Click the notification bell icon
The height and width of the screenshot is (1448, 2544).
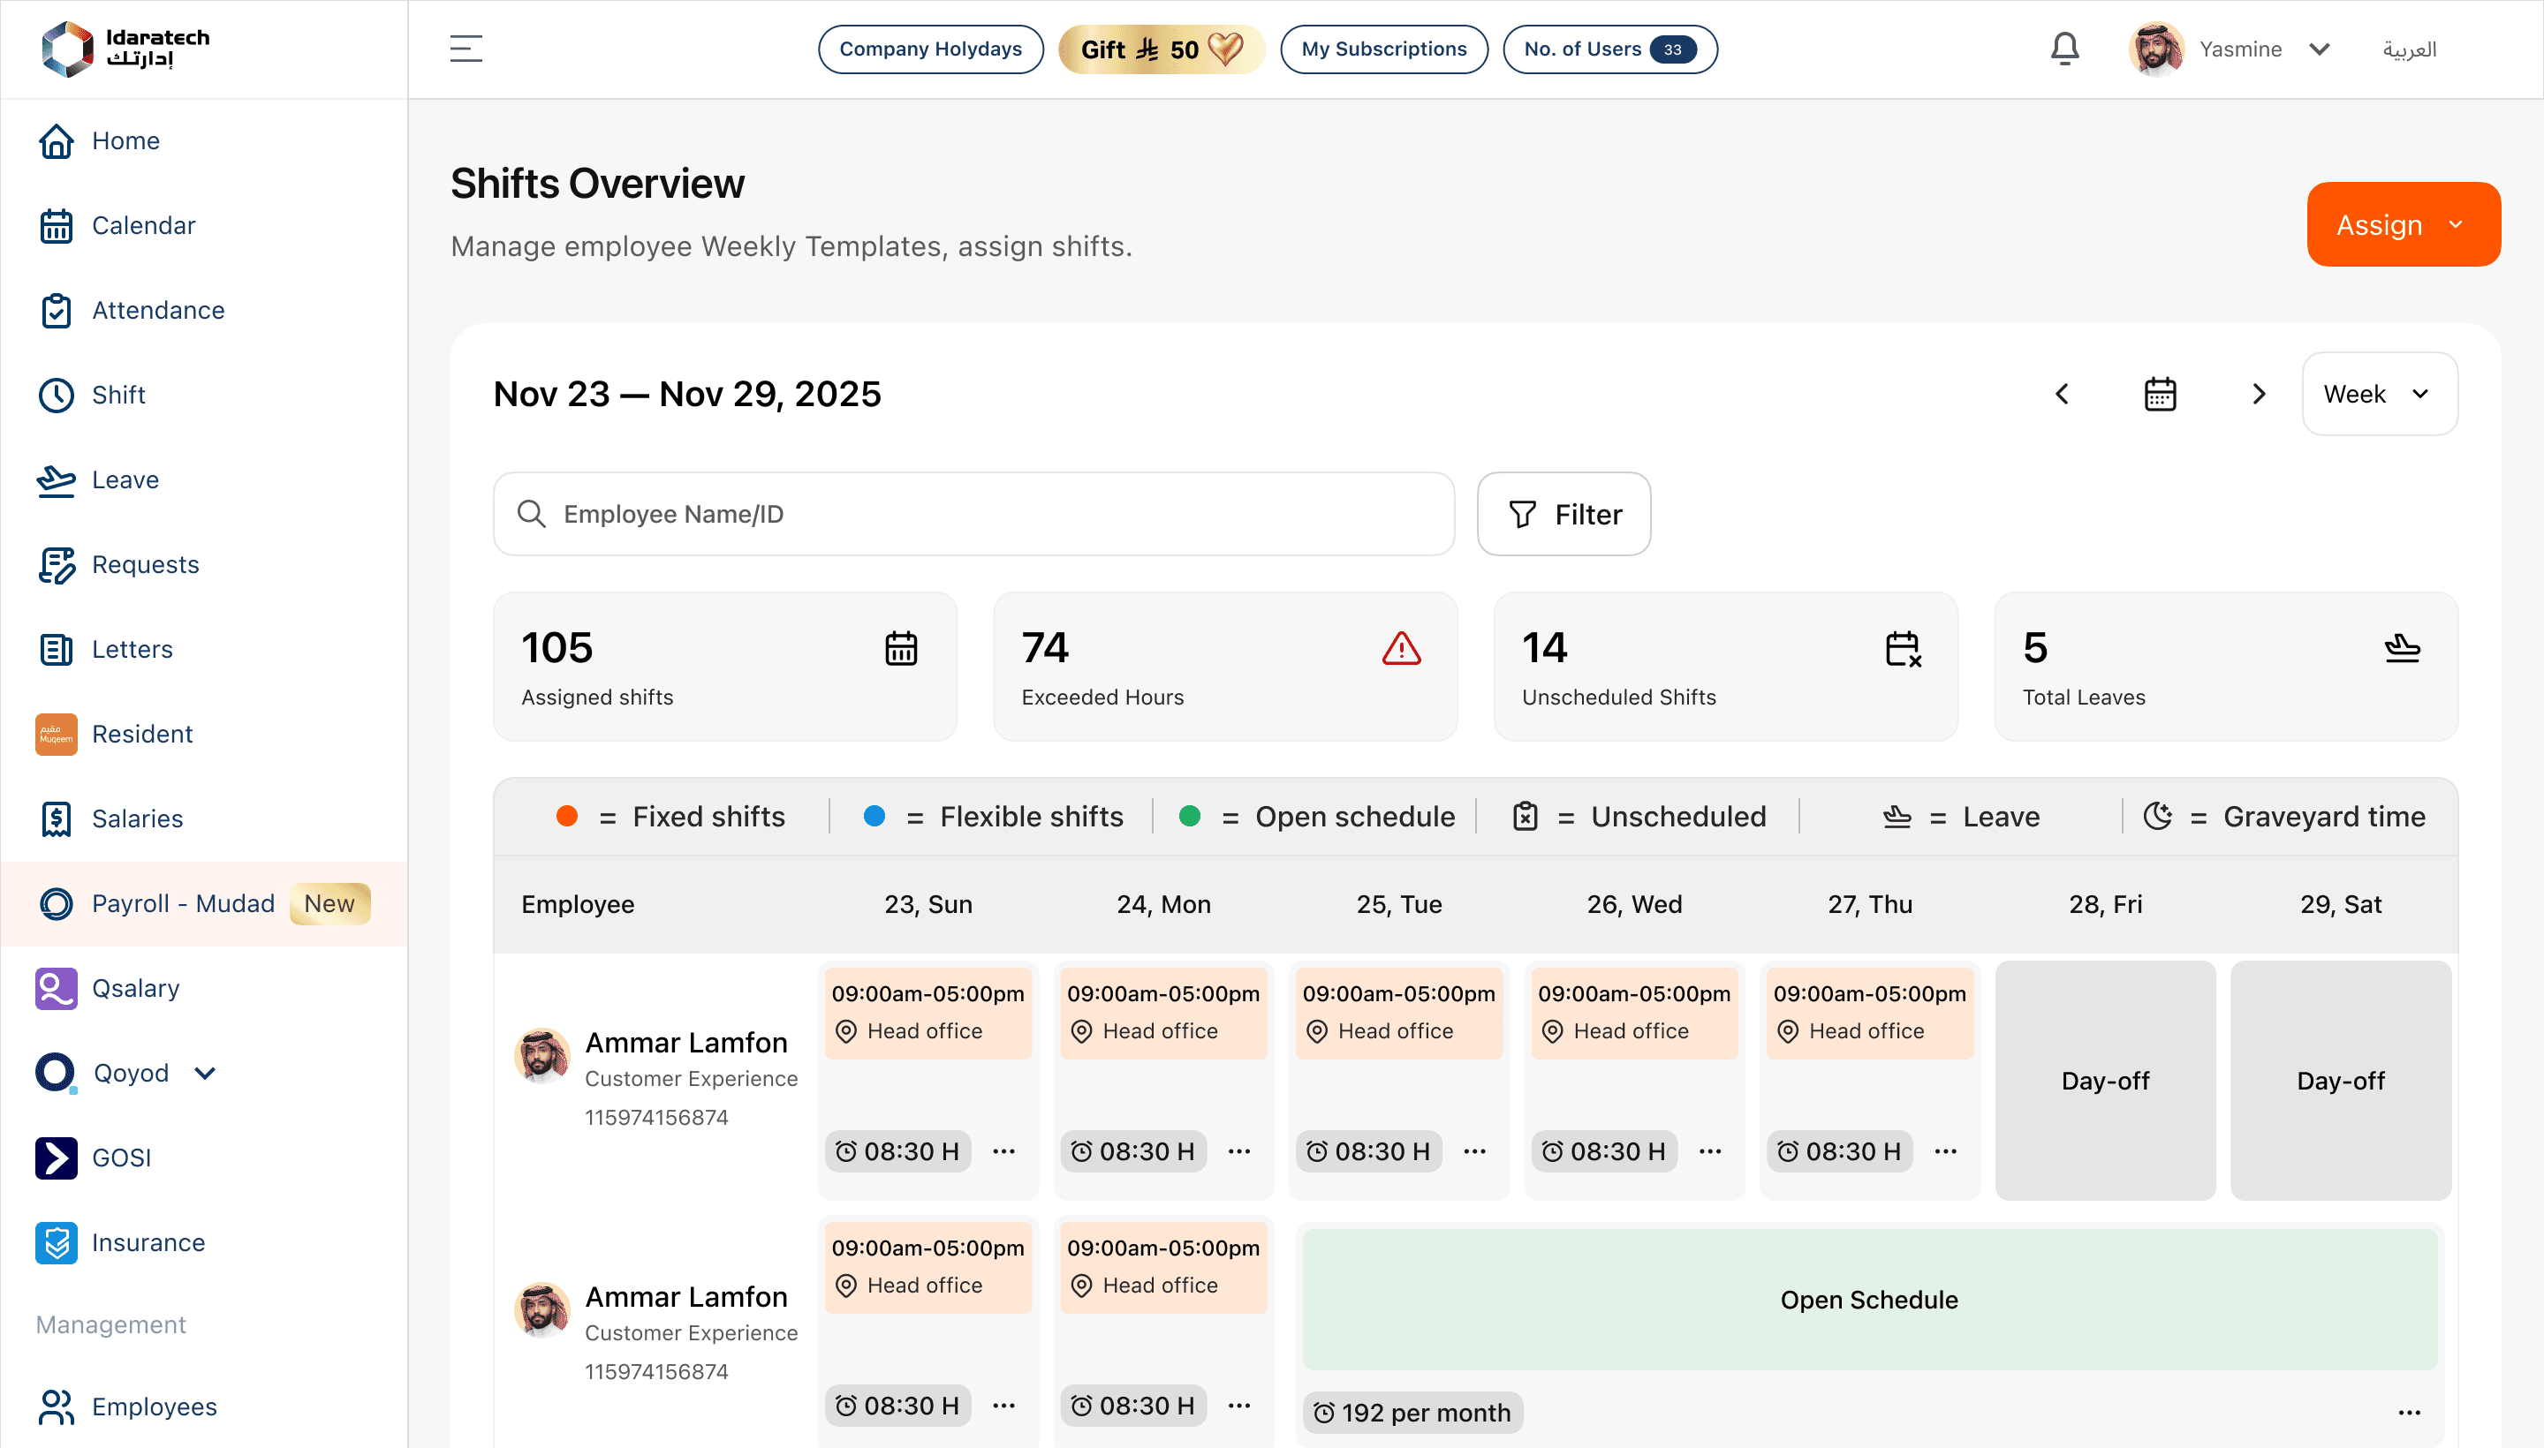point(2064,49)
